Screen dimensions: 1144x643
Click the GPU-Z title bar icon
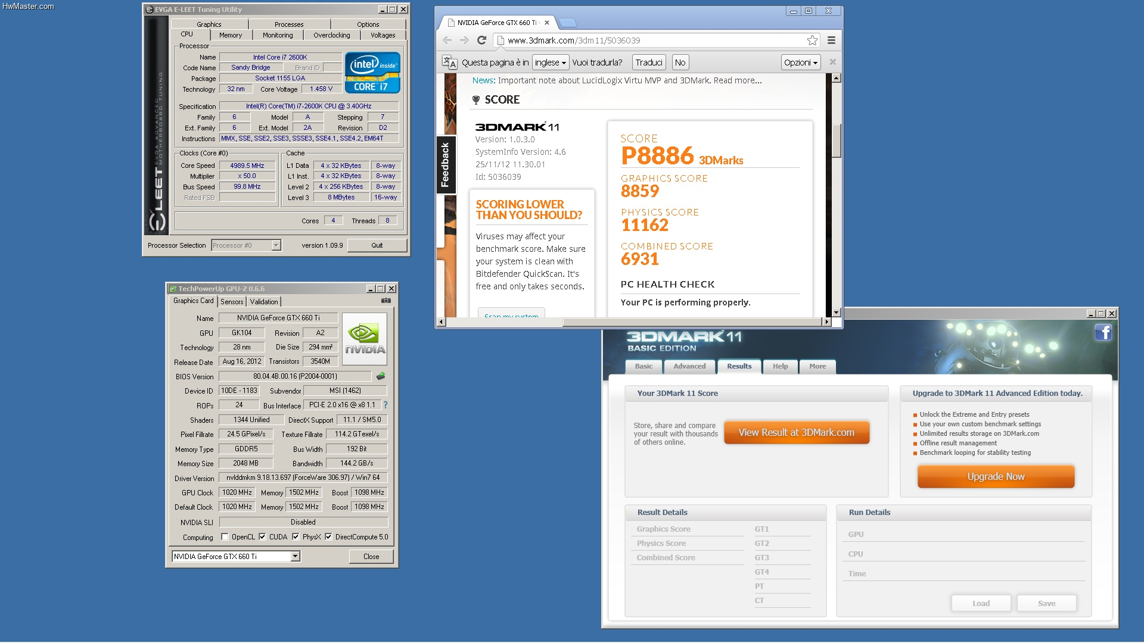(173, 289)
